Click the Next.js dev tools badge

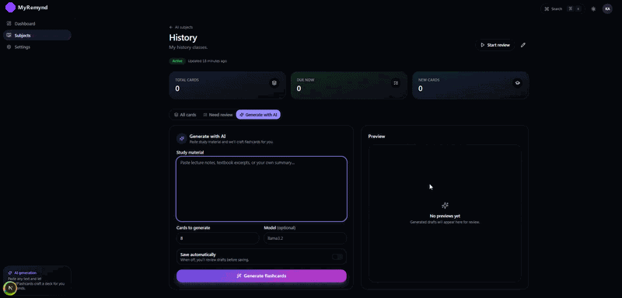click(10, 288)
